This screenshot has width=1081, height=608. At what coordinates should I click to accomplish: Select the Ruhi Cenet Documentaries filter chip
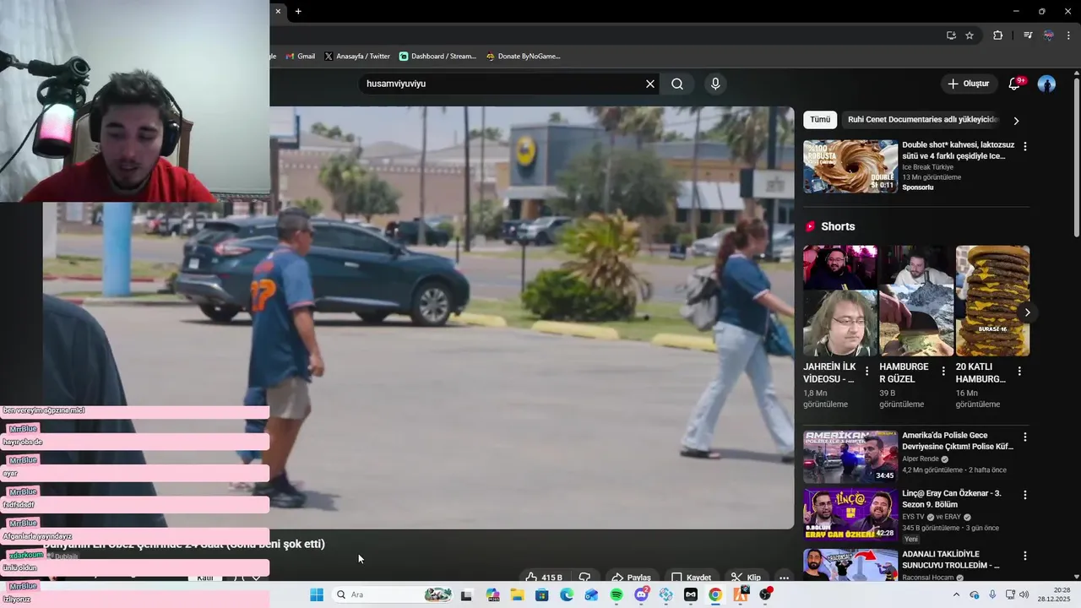922,120
